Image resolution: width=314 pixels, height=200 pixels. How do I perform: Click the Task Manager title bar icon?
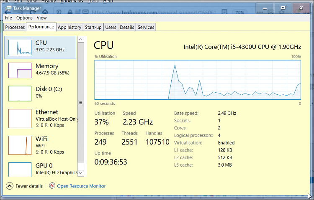point(8,8)
